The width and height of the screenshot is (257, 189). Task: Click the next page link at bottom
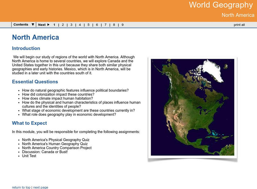tap(41, 187)
